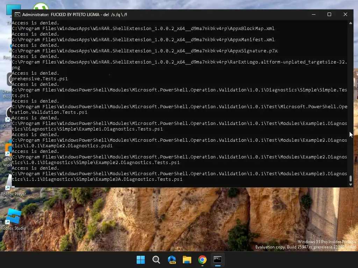This screenshot has height=268, width=358.
Task: Select the Roblox Player desktop shortcut
Action: pyautogui.click(x=13, y=186)
